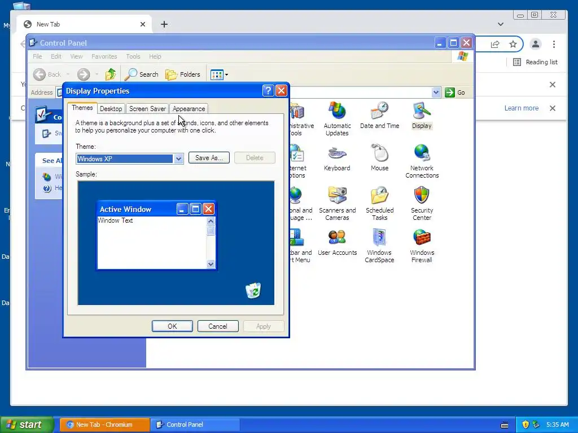Click the Windows Start button

pyautogui.click(x=27, y=425)
